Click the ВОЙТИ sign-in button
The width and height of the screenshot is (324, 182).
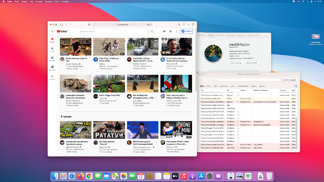(x=187, y=31)
